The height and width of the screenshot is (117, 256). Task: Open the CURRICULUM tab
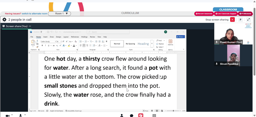click(x=130, y=13)
